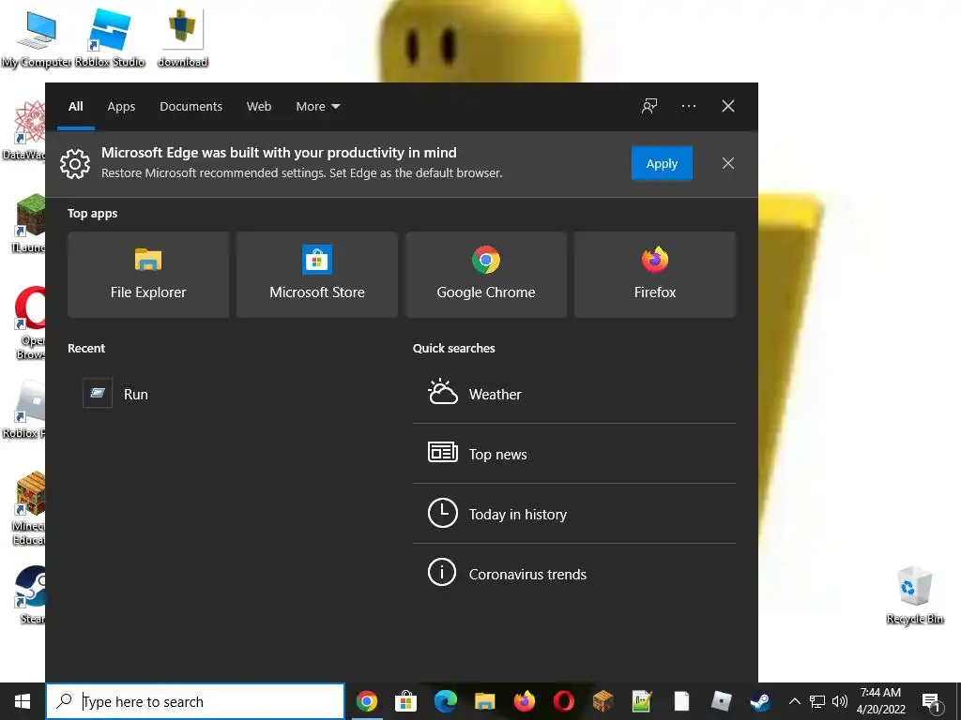Open Chrome from the taskbar
Screen dimensions: 961x720
pyautogui.click(x=367, y=701)
